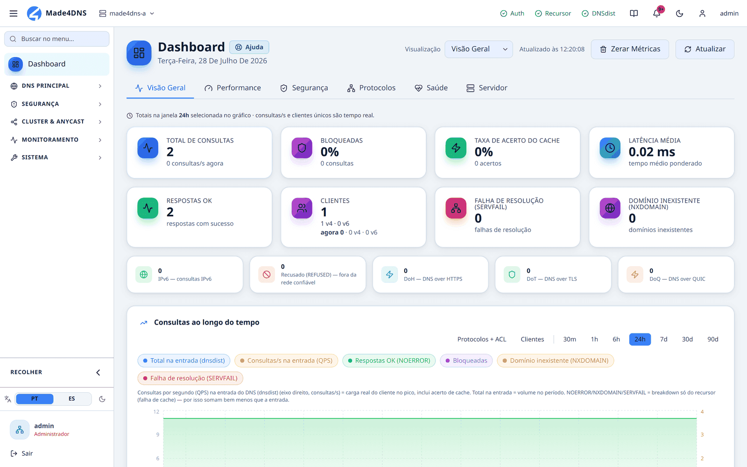The image size is (747, 467).
Task: Select the 30m time range
Action: [x=570, y=340]
